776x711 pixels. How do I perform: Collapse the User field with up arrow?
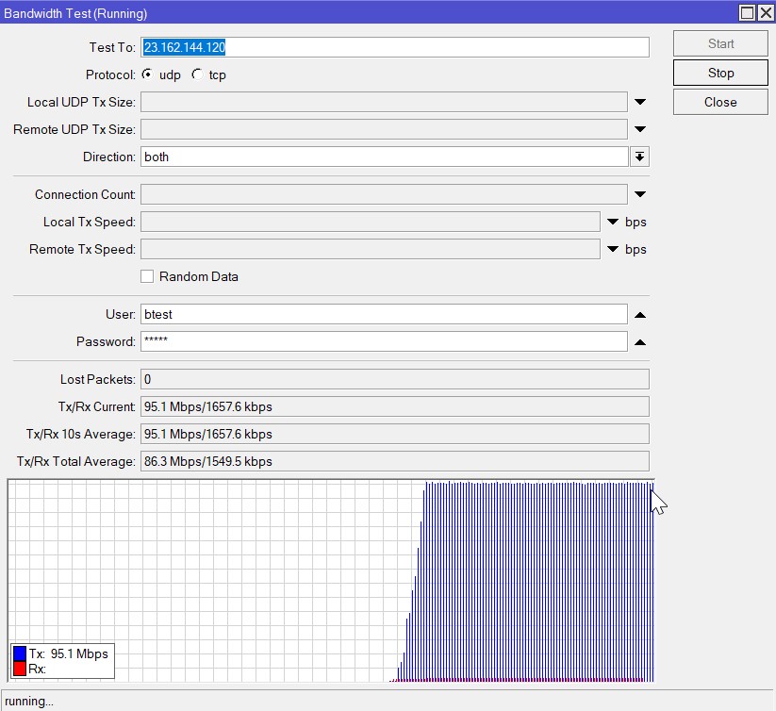(639, 314)
